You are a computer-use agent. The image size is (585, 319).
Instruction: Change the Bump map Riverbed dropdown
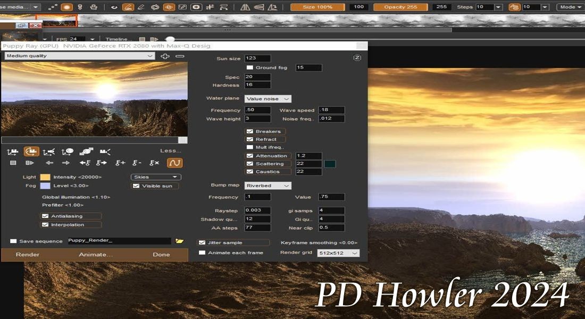267,185
